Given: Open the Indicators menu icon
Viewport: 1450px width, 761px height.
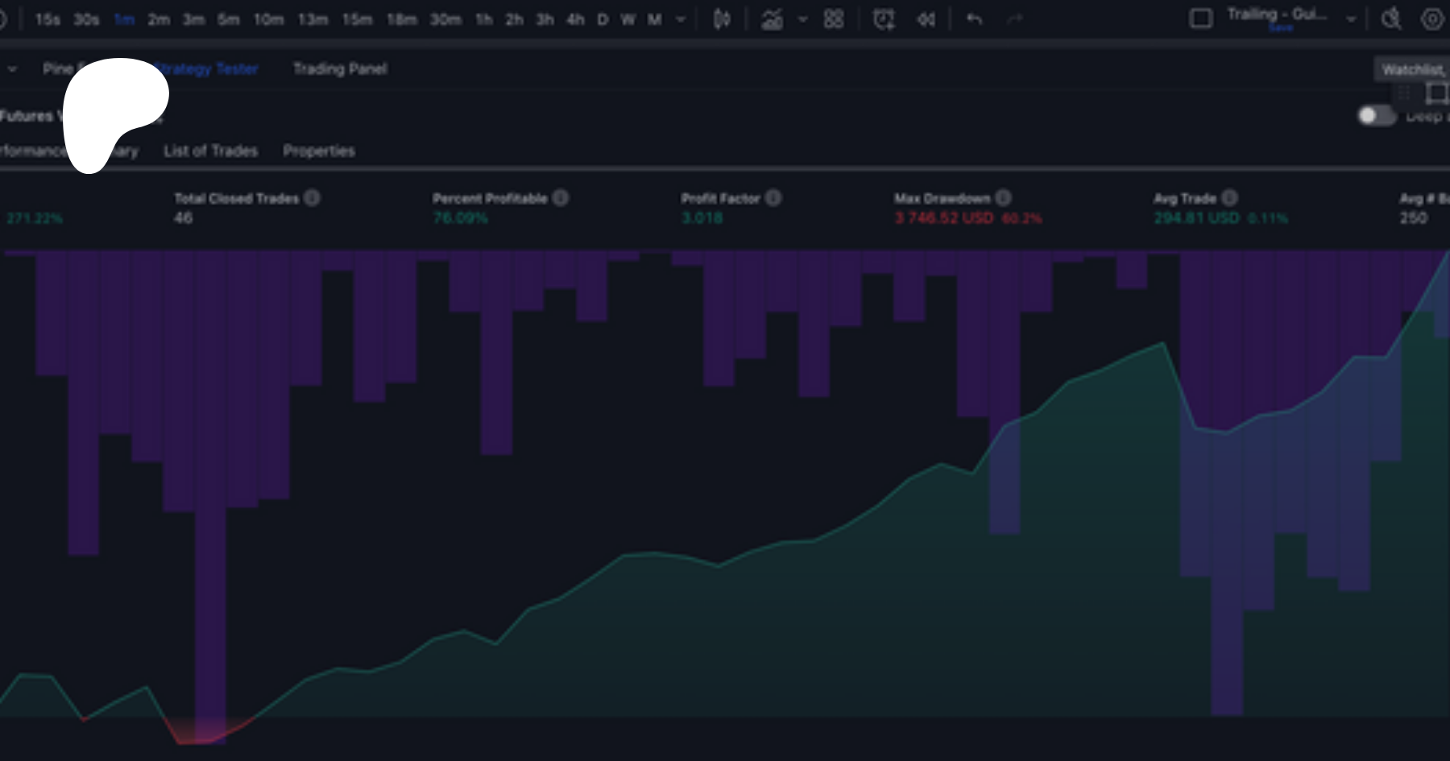Looking at the screenshot, I should coord(772,19).
